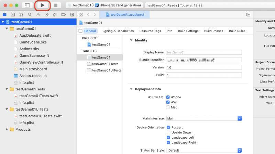Open the Build Phases tab
275x154 pixels.
point(213,31)
